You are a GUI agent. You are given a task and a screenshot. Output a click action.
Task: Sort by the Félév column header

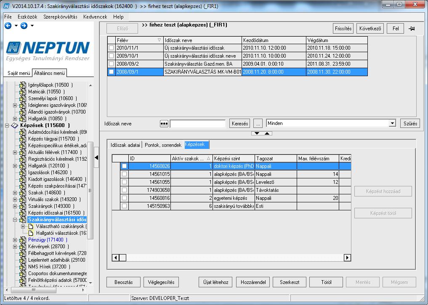tap(139, 40)
